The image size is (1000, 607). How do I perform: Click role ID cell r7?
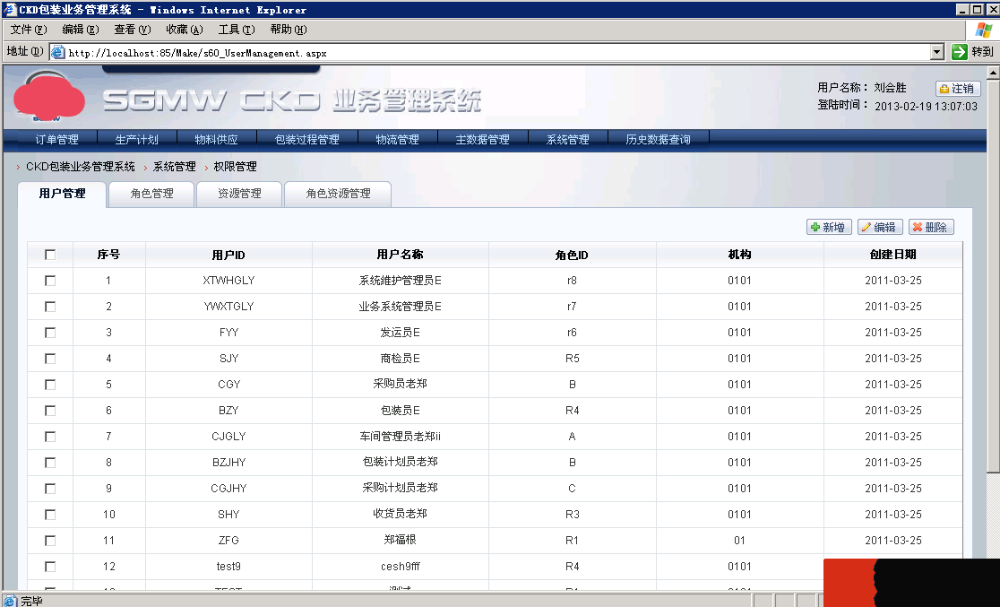coord(572,307)
